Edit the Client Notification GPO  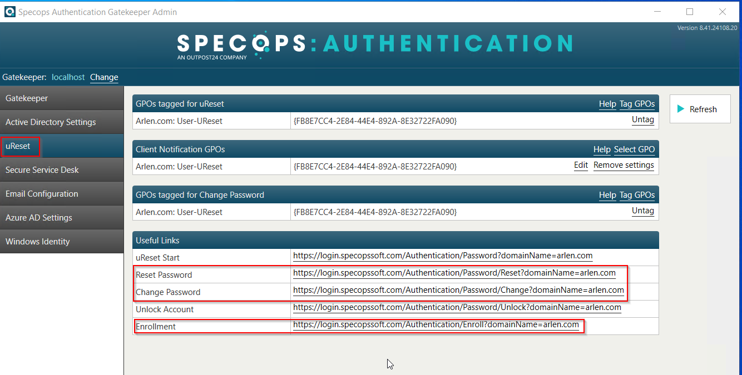pyautogui.click(x=581, y=165)
